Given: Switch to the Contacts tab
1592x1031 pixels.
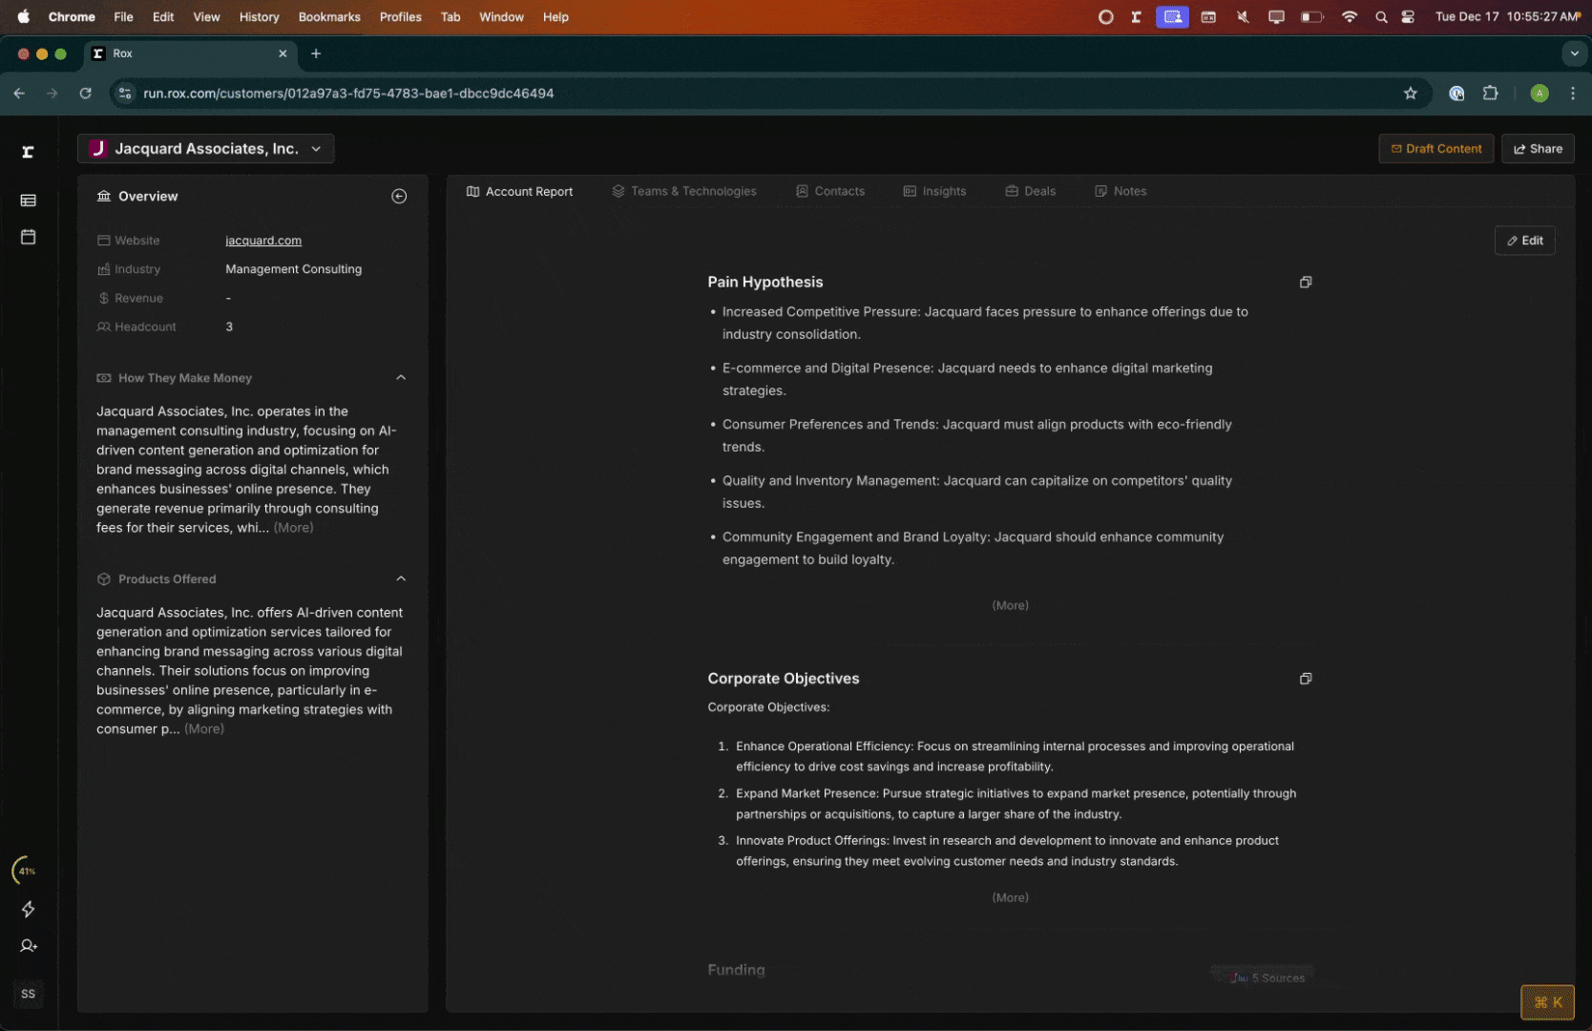Looking at the screenshot, I should [829, 192].
